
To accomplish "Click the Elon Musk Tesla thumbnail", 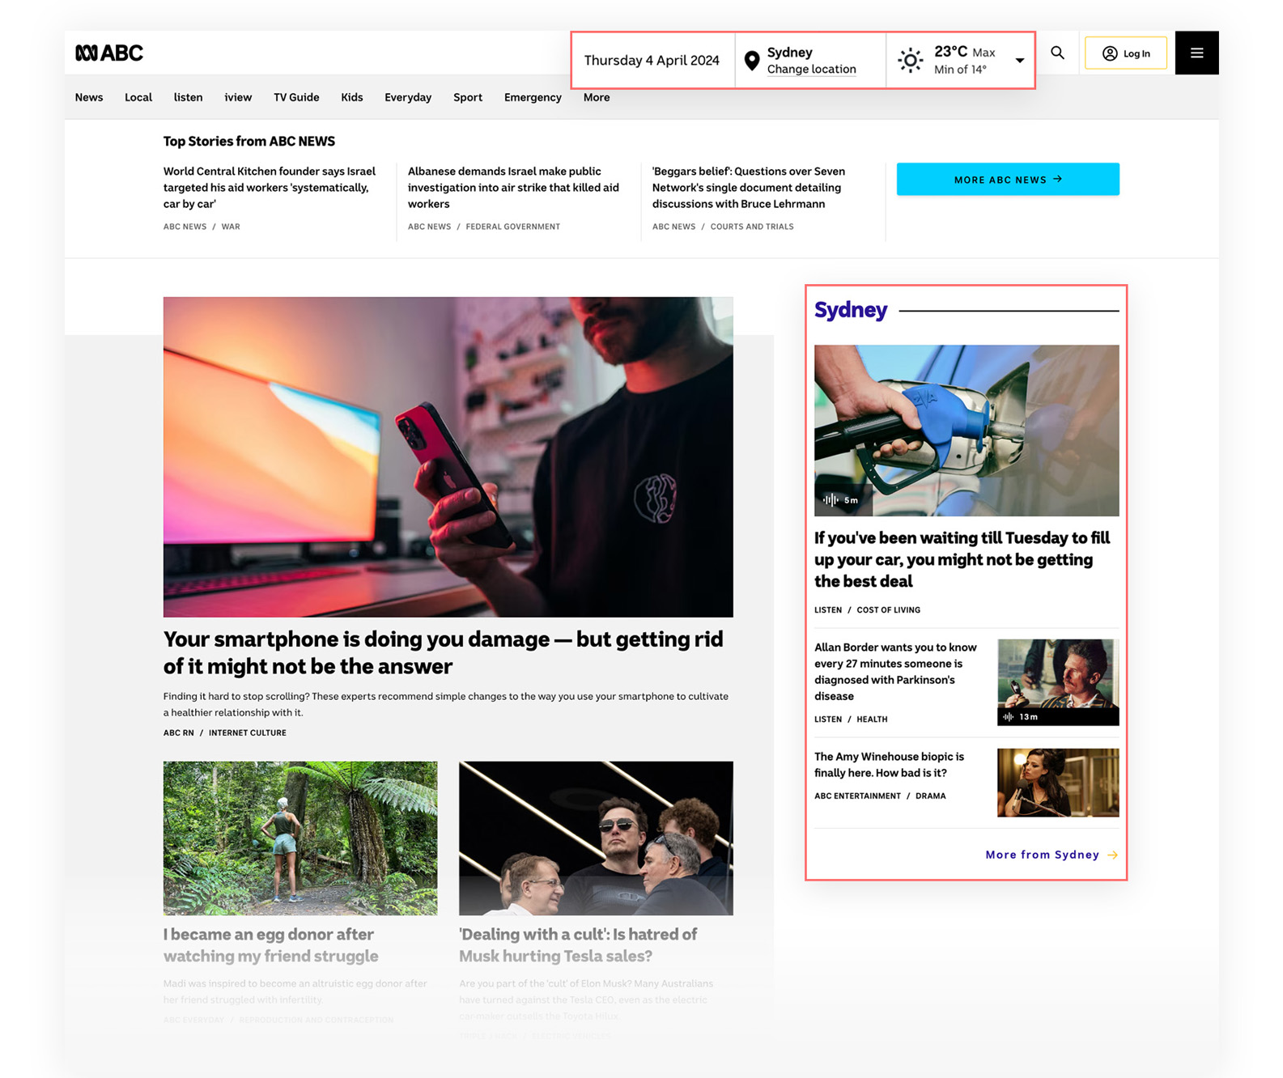I will tap(596, 838).
